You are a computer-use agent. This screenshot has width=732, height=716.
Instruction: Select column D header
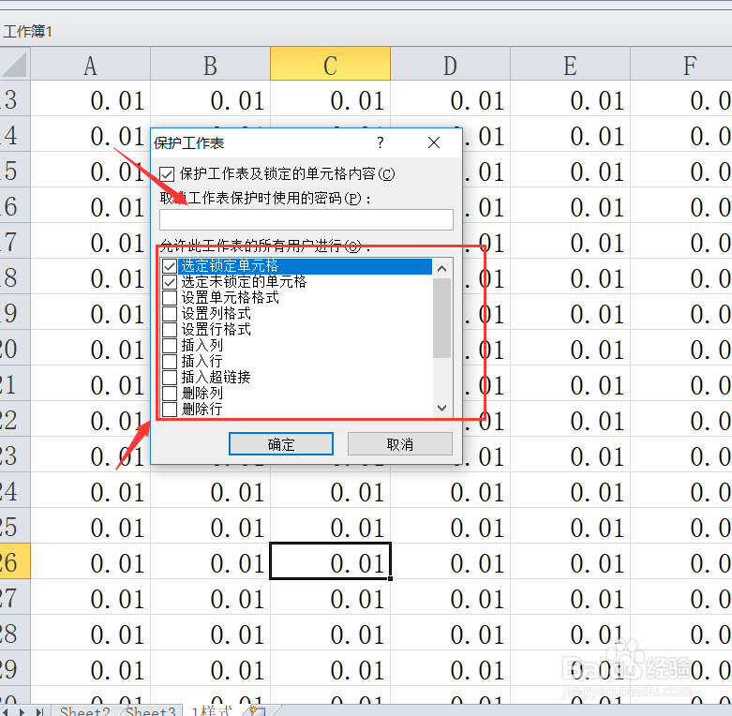(x=450, y=64)
